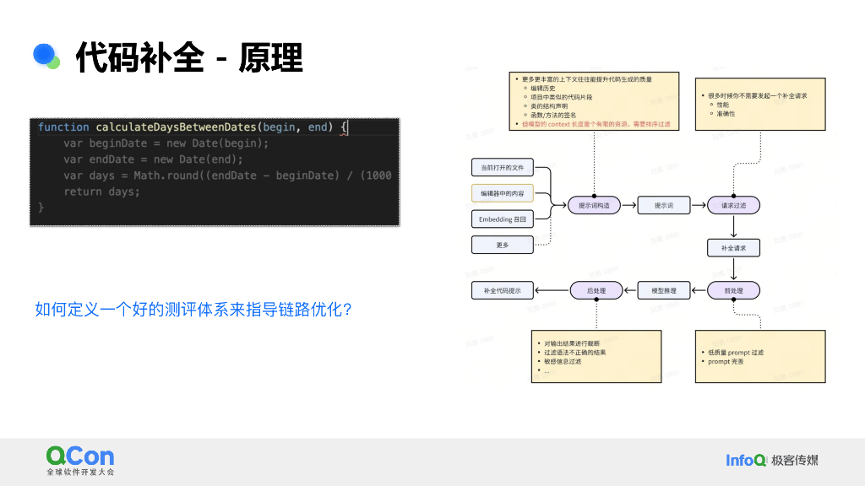
Task: Click the 前处理 node
Action: (x=734, y=290)
